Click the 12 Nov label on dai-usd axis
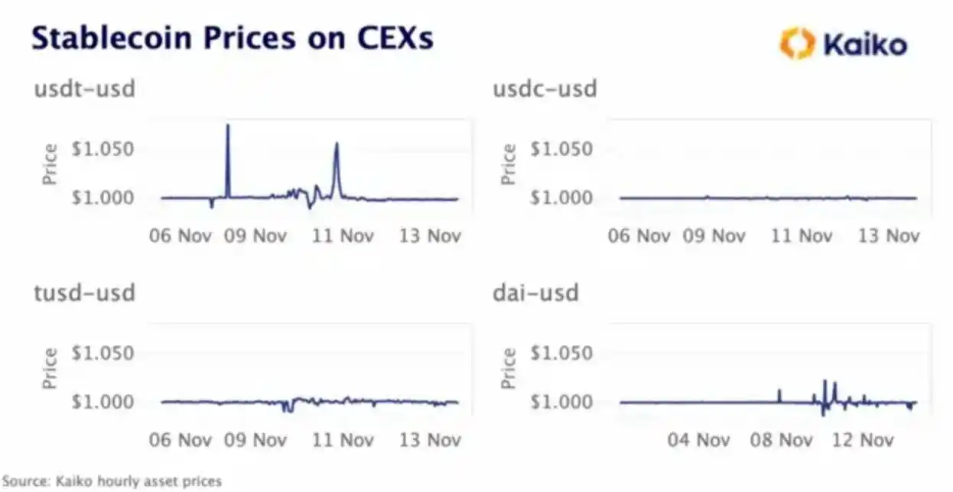 coord(863,440)
